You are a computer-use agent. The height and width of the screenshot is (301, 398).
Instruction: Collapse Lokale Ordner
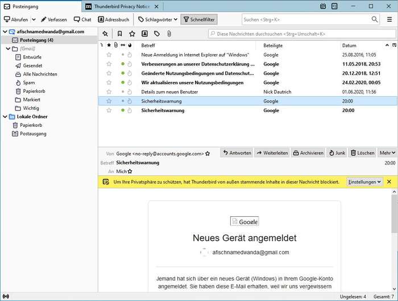pyautogui.click(x=5, y=117)
